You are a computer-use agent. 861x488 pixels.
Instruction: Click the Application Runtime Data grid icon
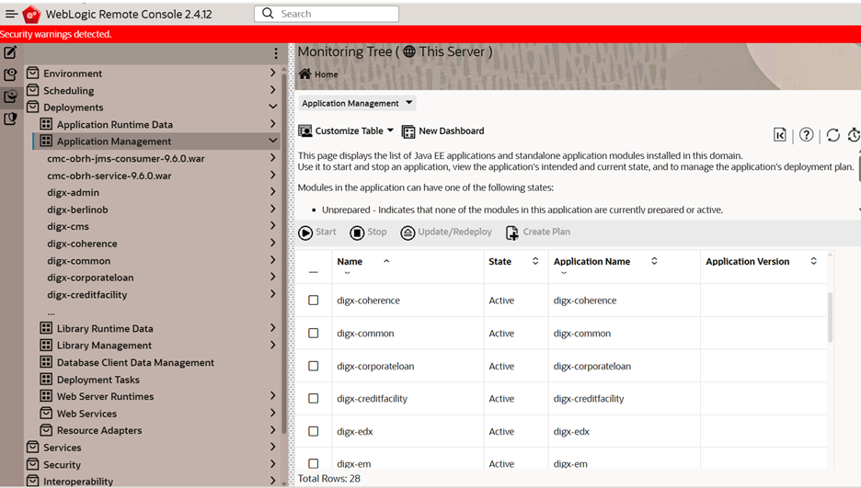click(x=46, y=124)
